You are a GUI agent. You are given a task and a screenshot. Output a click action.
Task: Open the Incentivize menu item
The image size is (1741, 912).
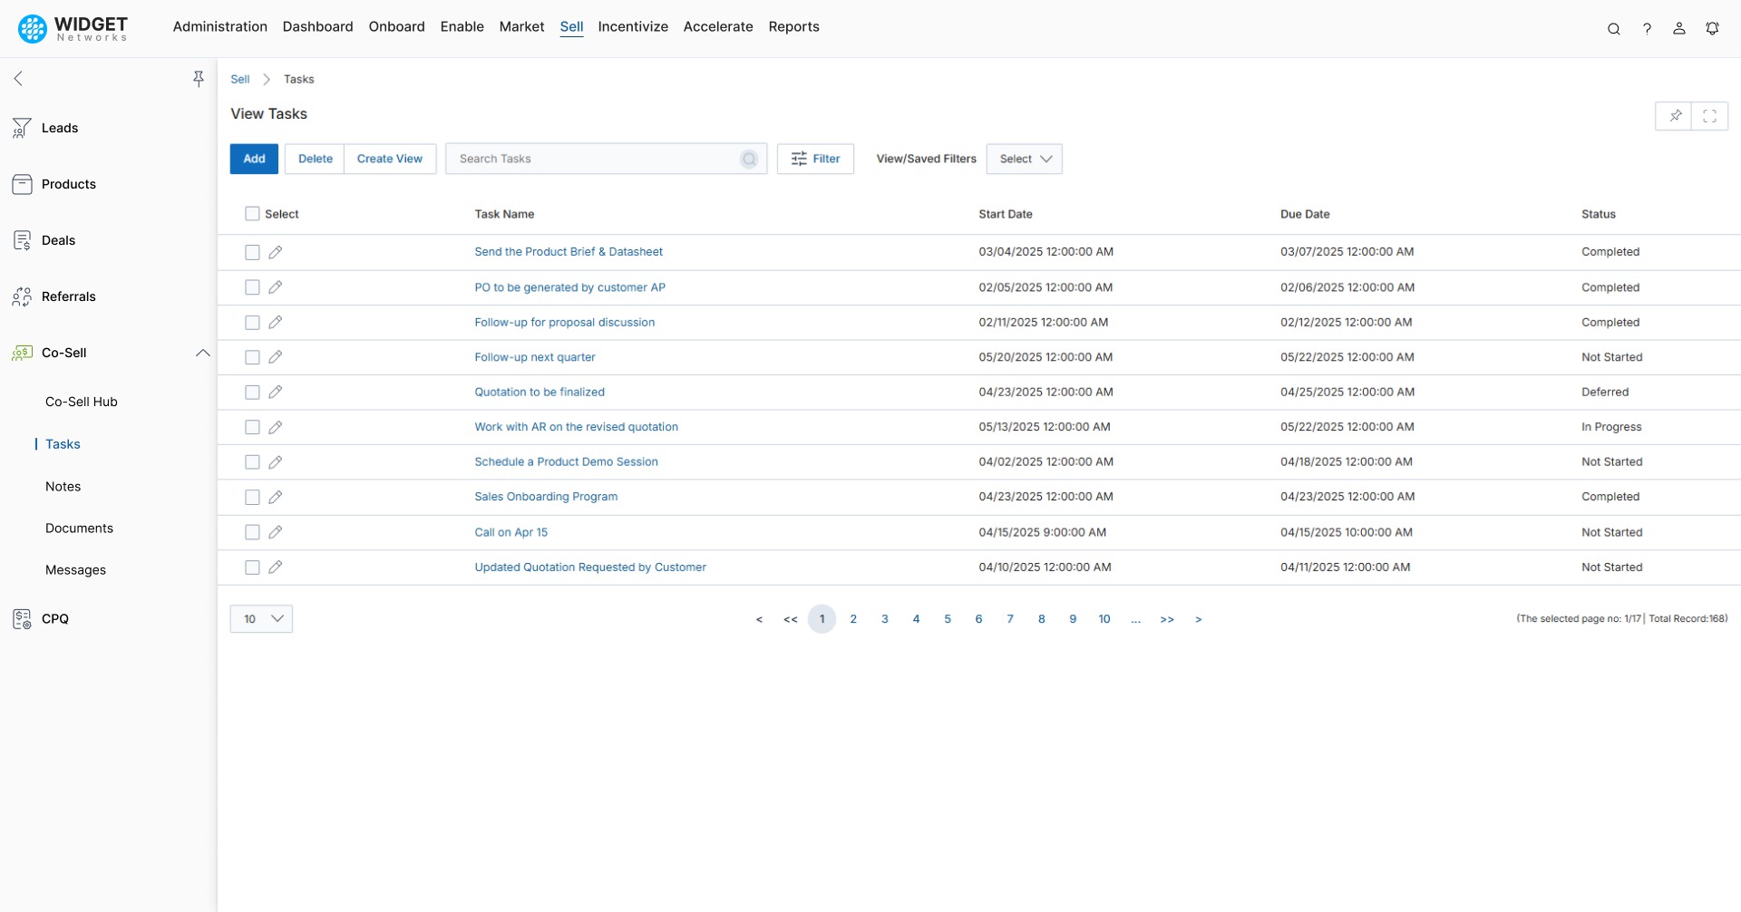pyautogui.click(x=633, y=26)
